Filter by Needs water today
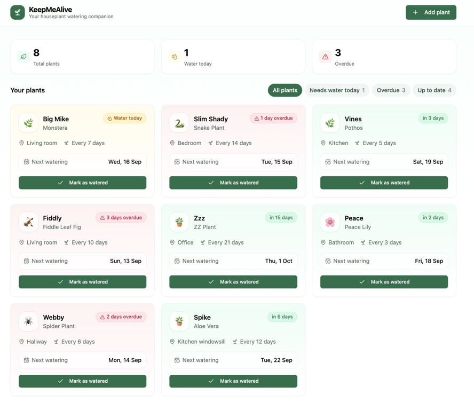The height and width of the screenshot is (410, 474). click(337, 90)
